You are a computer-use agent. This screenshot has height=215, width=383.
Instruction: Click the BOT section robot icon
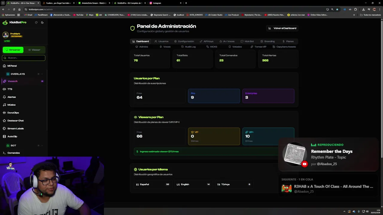click(8, 145)
